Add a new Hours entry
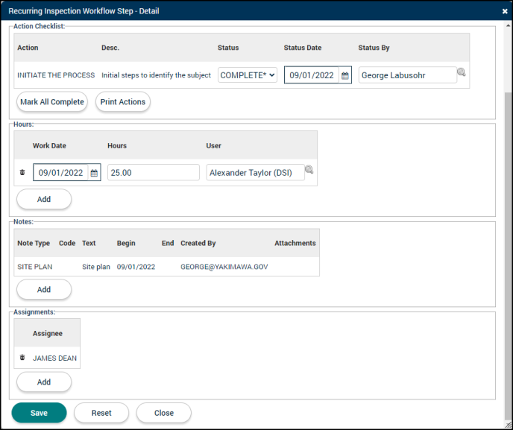This screenshot has height=430, width=513. pos(44,199)
